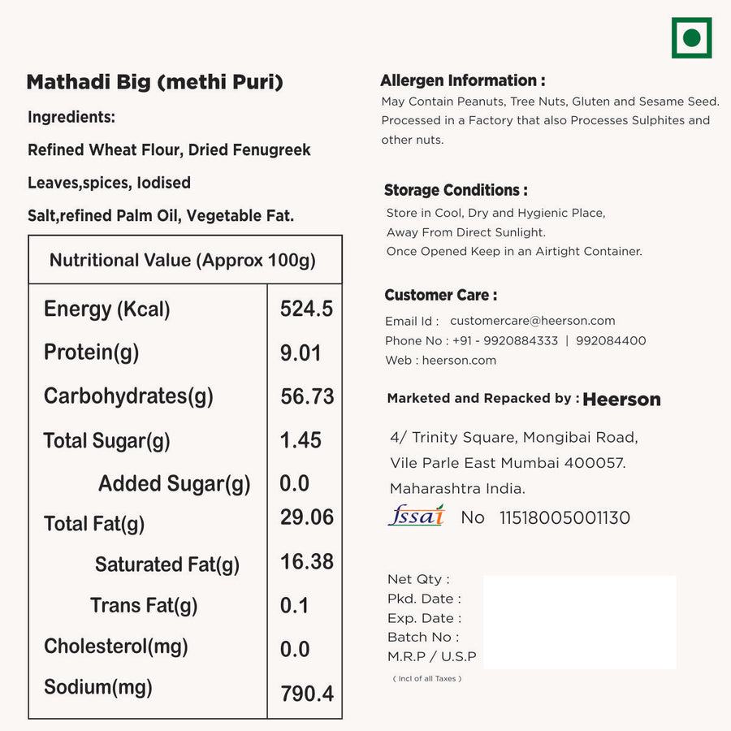Click the FSSAI logo
The height and width of the screenshot is (731, 731).
click(417, 516)
